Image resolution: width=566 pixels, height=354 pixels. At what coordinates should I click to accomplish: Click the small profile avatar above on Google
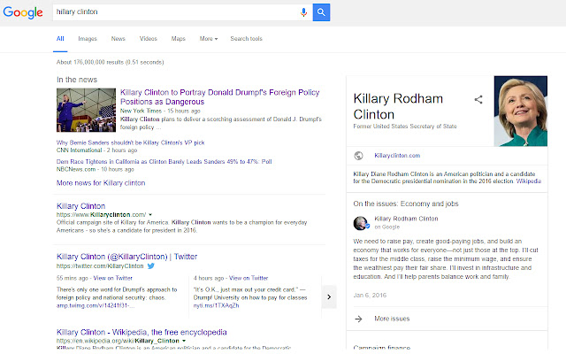click(361, 223)
